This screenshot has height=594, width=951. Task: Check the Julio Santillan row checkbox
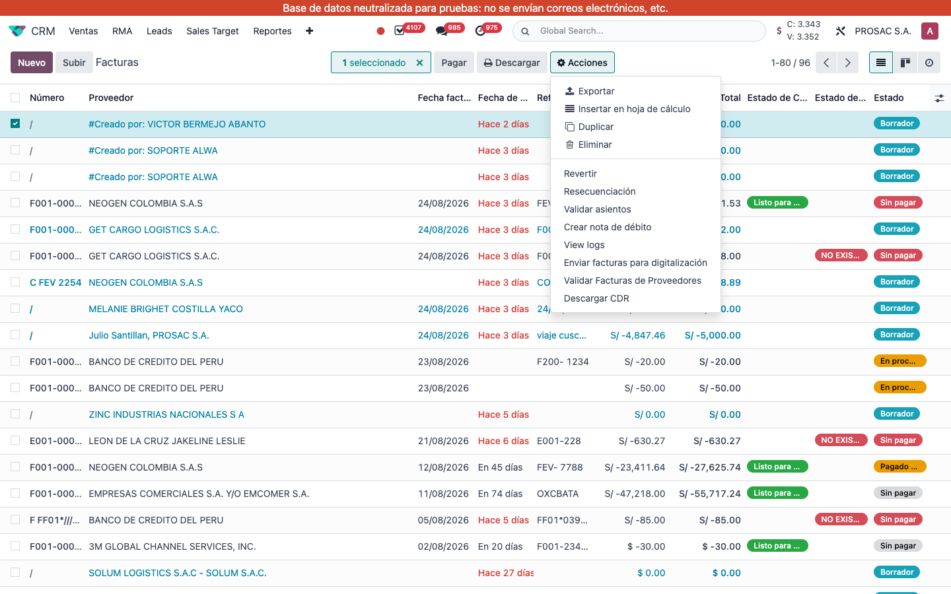coord(15,335)
